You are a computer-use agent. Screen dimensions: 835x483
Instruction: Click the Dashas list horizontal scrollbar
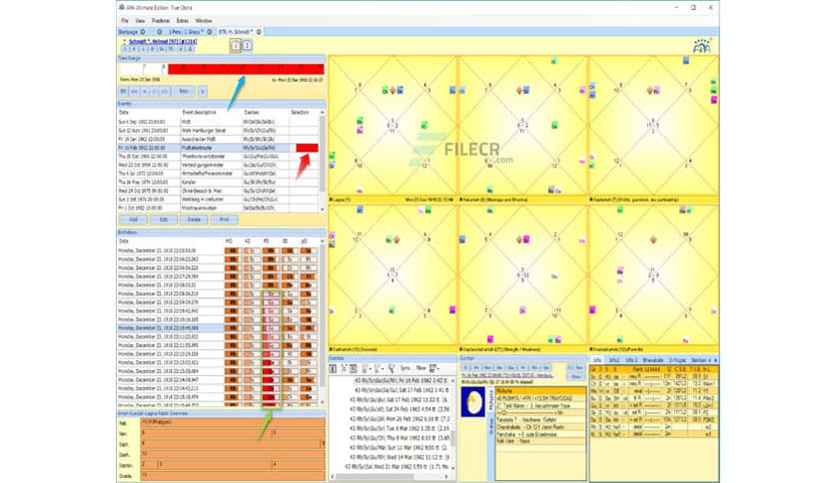click(x=390, y=477)
